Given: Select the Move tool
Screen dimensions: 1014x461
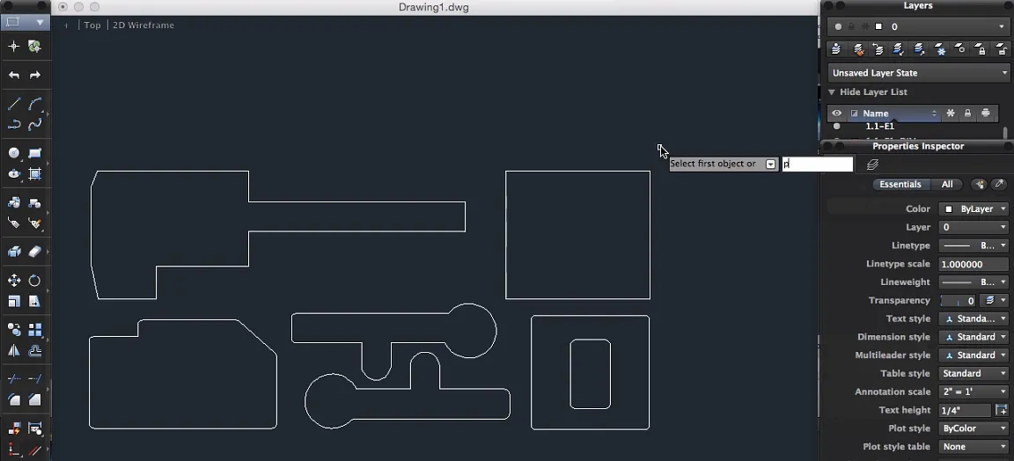Looking at the screenshot, I should click(x=14, y=281).
